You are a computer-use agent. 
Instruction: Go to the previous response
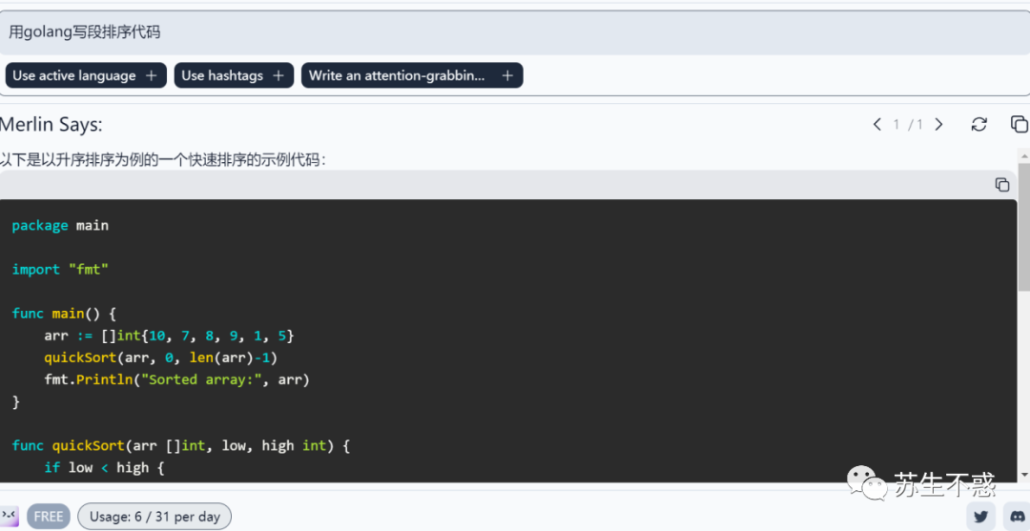(x=877, y=124)
